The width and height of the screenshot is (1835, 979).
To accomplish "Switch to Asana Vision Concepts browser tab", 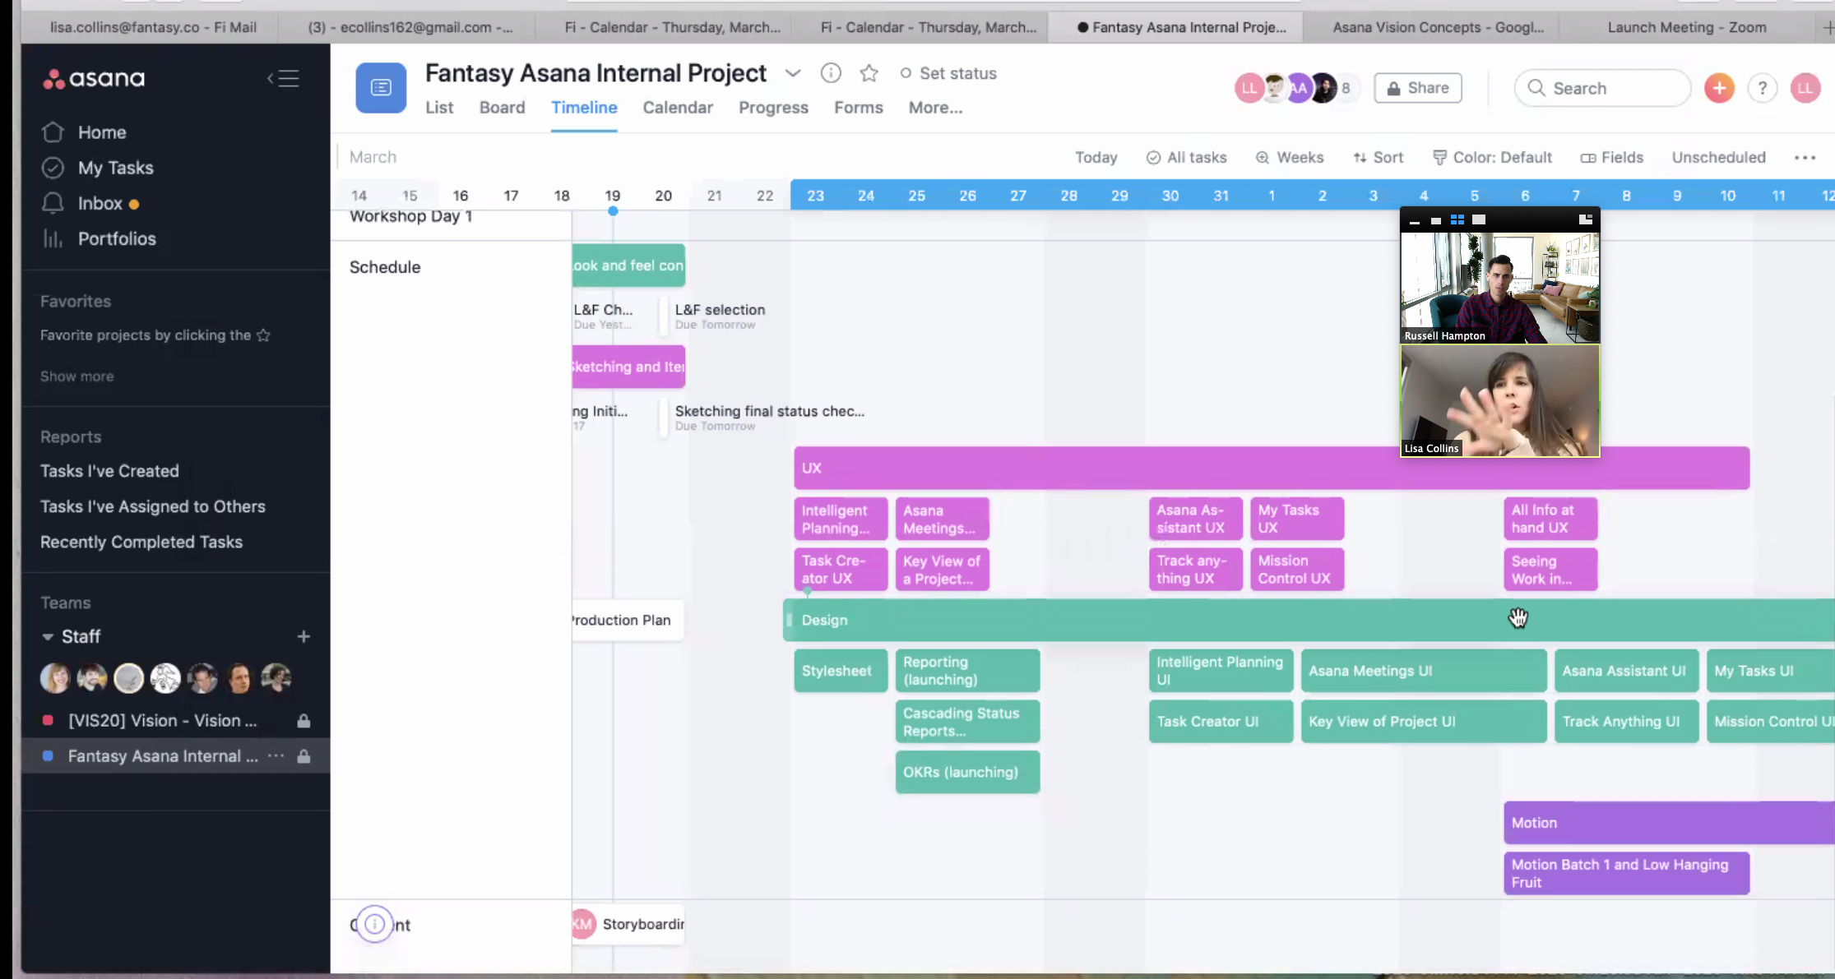I will [x=1437, y=27].
